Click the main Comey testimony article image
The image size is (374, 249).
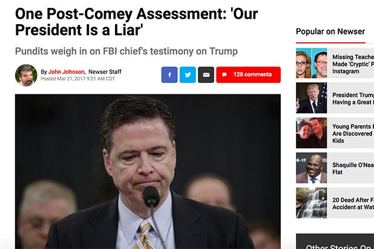coord(148,172)
